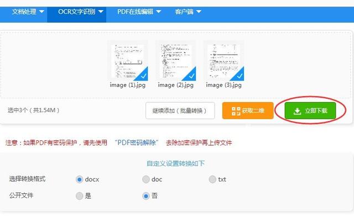Viewport: 354px width, 217px height.
Task: Uncheck the blue checkmark on image (2).jpg
Action: (191, 76)
